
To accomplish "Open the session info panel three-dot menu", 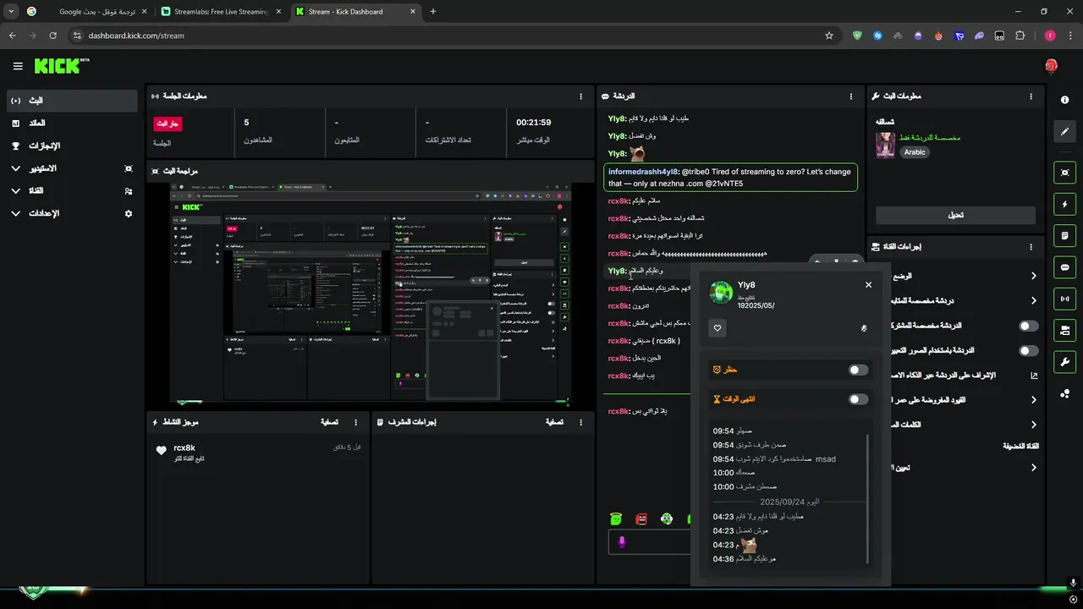I will (x=580, y=96).
